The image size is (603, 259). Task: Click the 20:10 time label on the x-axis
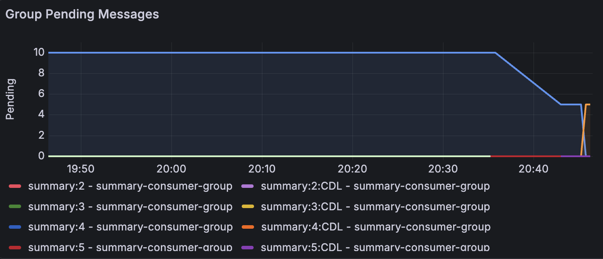tap(262, 169)
